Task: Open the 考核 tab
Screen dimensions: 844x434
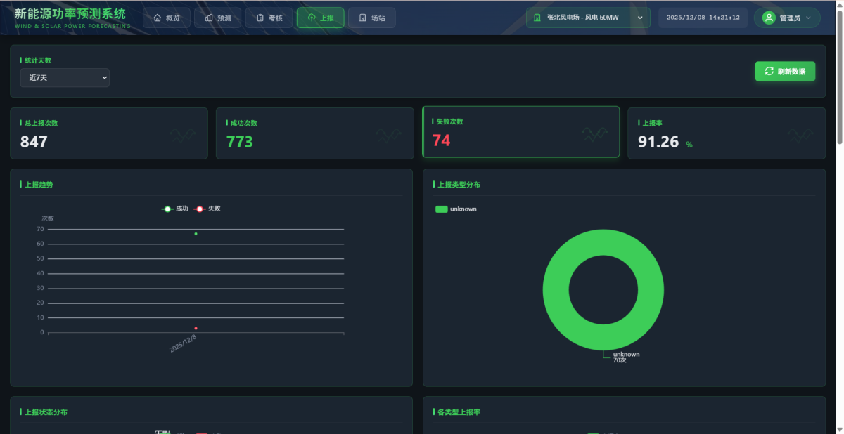Action: pyautogui.click(x=269, y=18)
